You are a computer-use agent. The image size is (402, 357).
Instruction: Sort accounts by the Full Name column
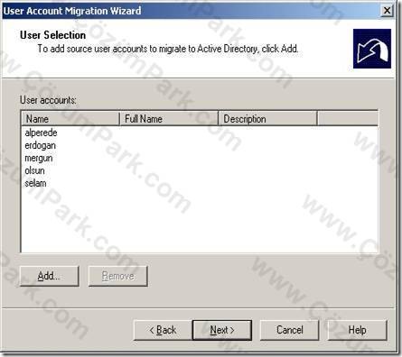pyautogui.click(x=169, y=119)
